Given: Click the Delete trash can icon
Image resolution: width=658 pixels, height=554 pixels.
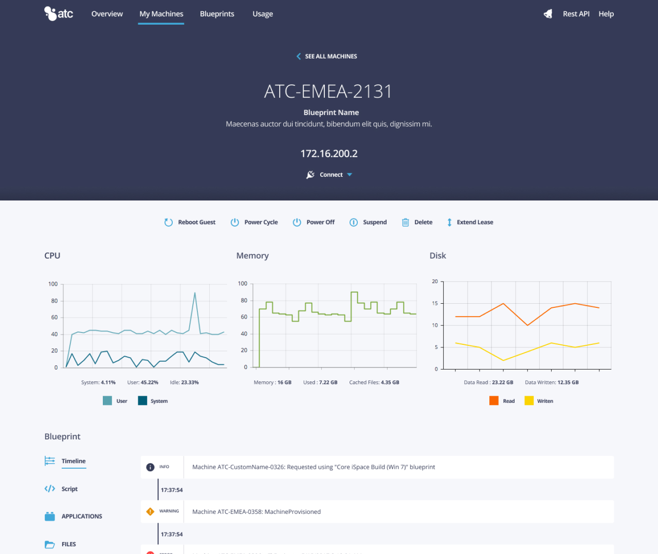Looking at the screenshot, I should click(x=406, y=223).
